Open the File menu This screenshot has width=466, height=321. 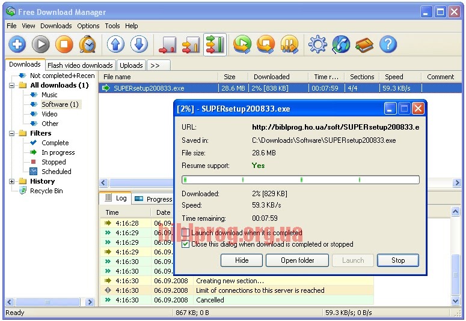pos(11,26)
